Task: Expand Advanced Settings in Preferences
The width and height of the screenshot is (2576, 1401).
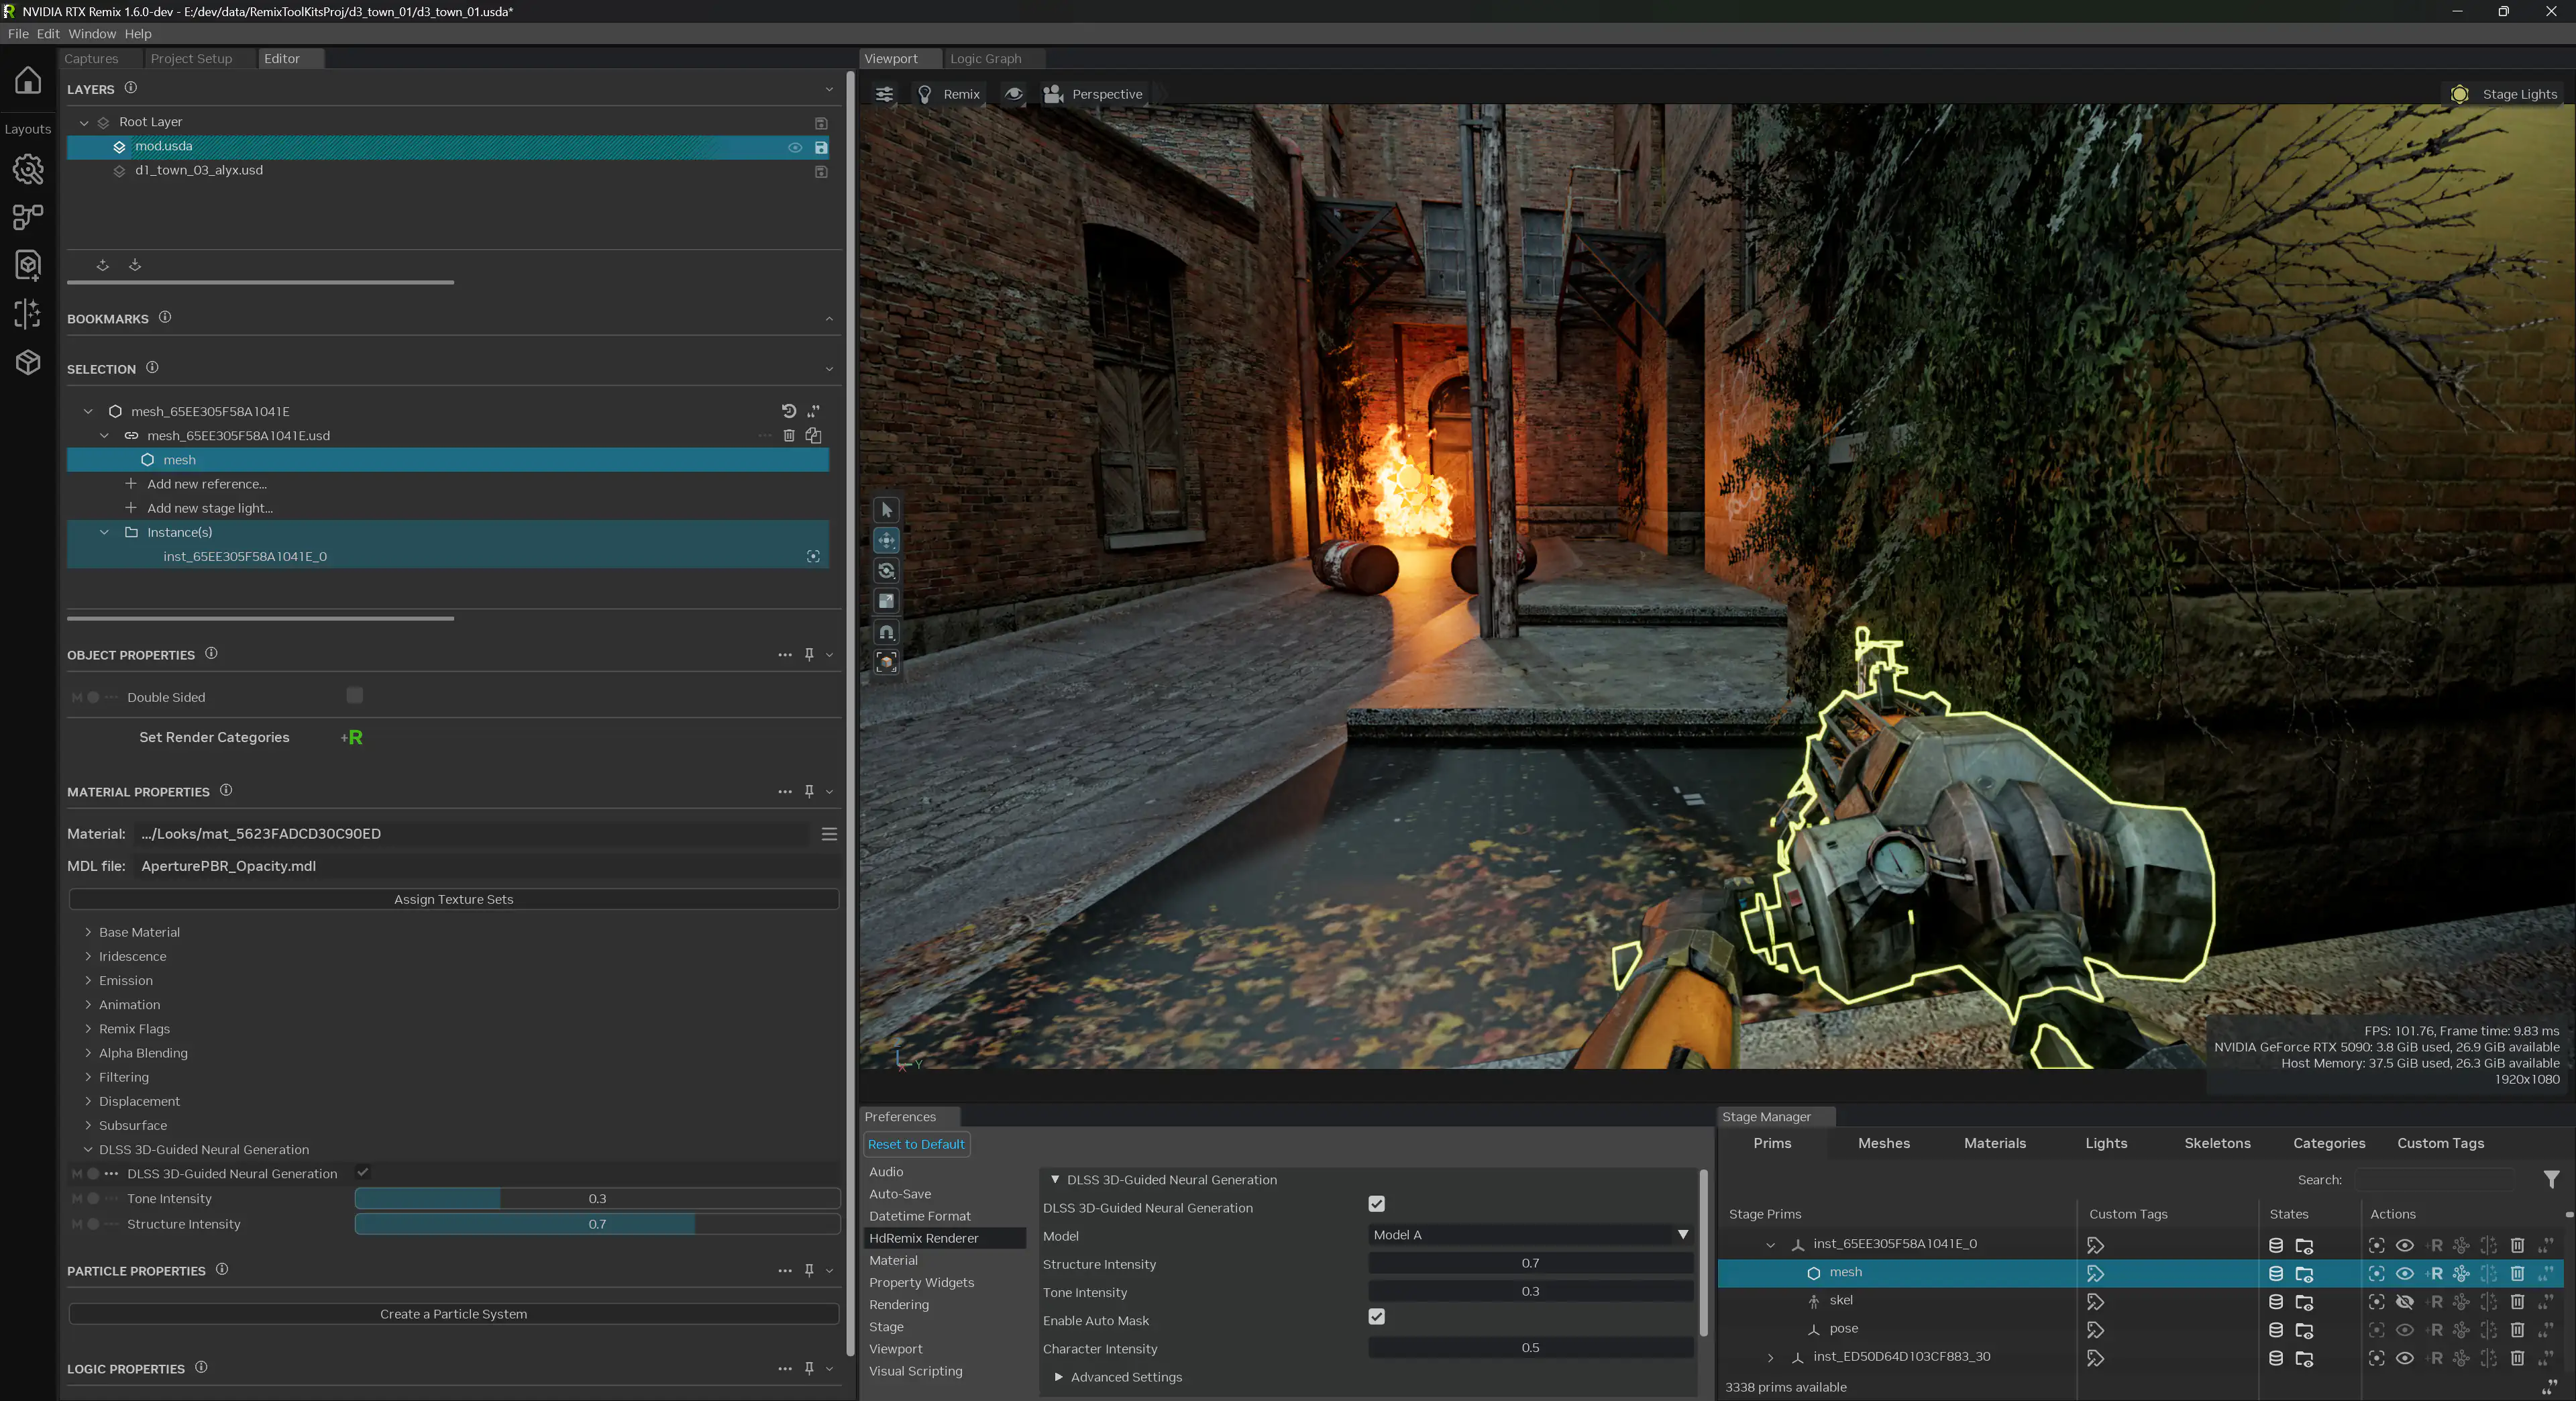Action: point(1059,1377)
